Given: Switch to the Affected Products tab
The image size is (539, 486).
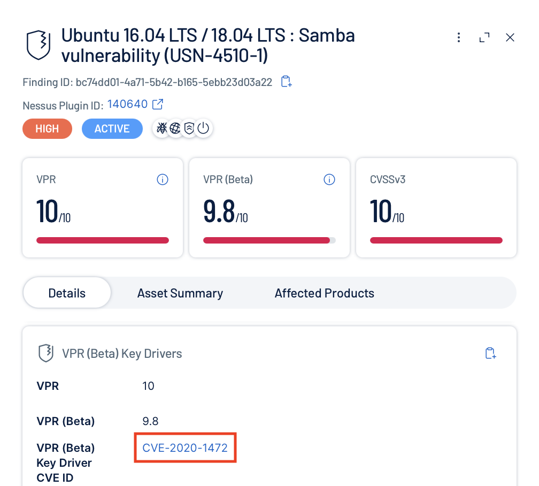Looking at the screenshot, I should click(x=324, y=293).
